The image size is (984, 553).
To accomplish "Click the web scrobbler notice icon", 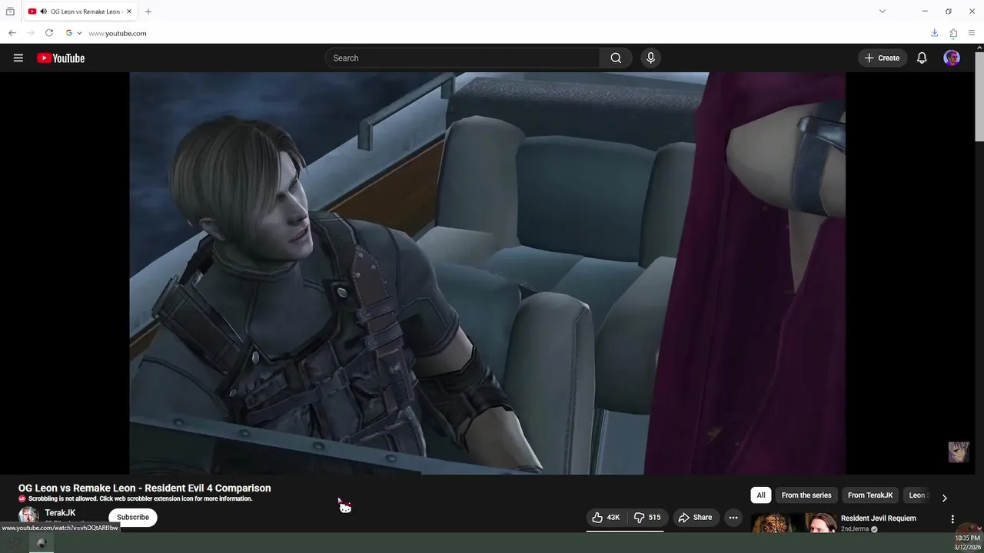I will click(22, 498).
